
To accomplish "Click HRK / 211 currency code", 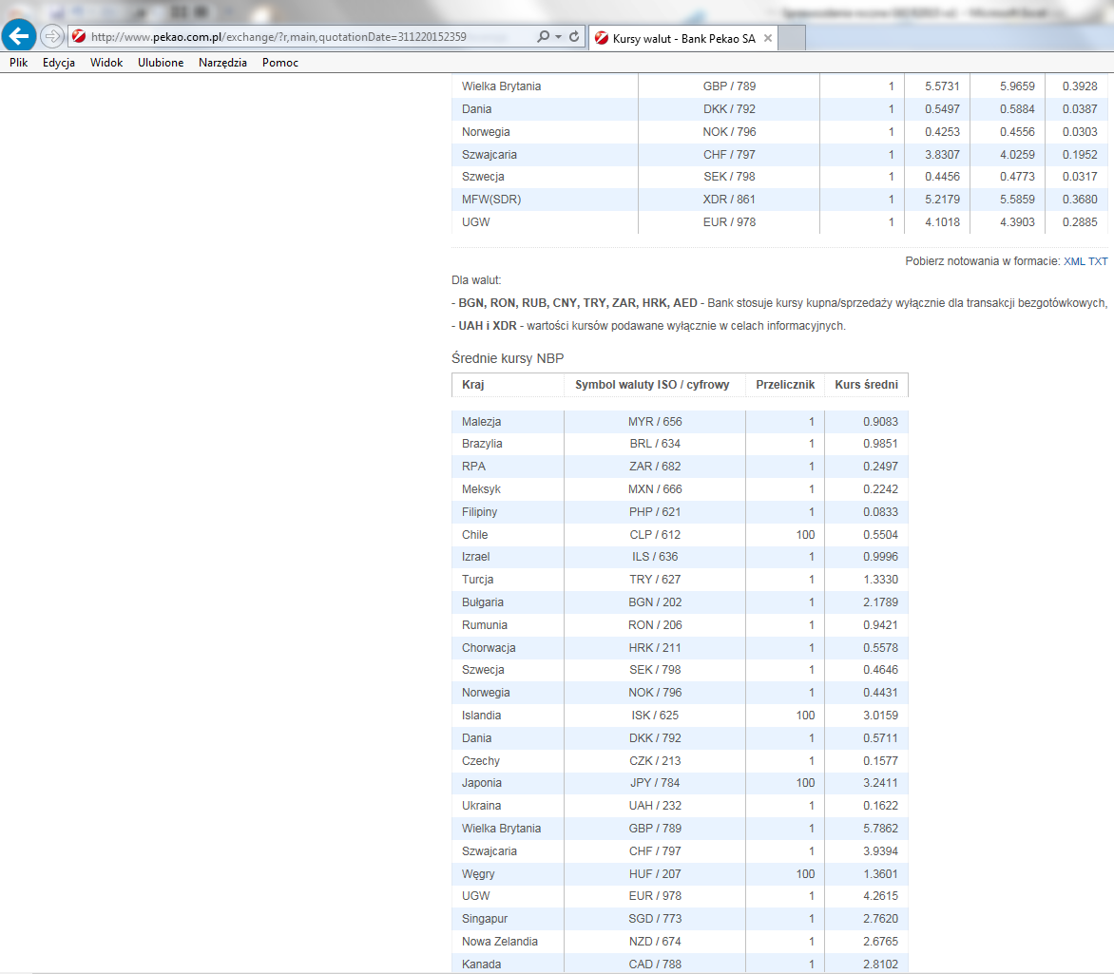I will tap(655, 647).
